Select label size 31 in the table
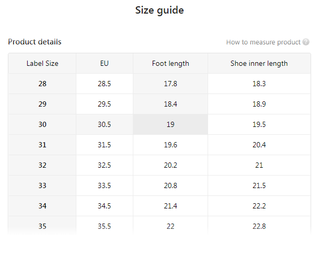The width and height of the screenshot is (320, 256). click(42, 145)
